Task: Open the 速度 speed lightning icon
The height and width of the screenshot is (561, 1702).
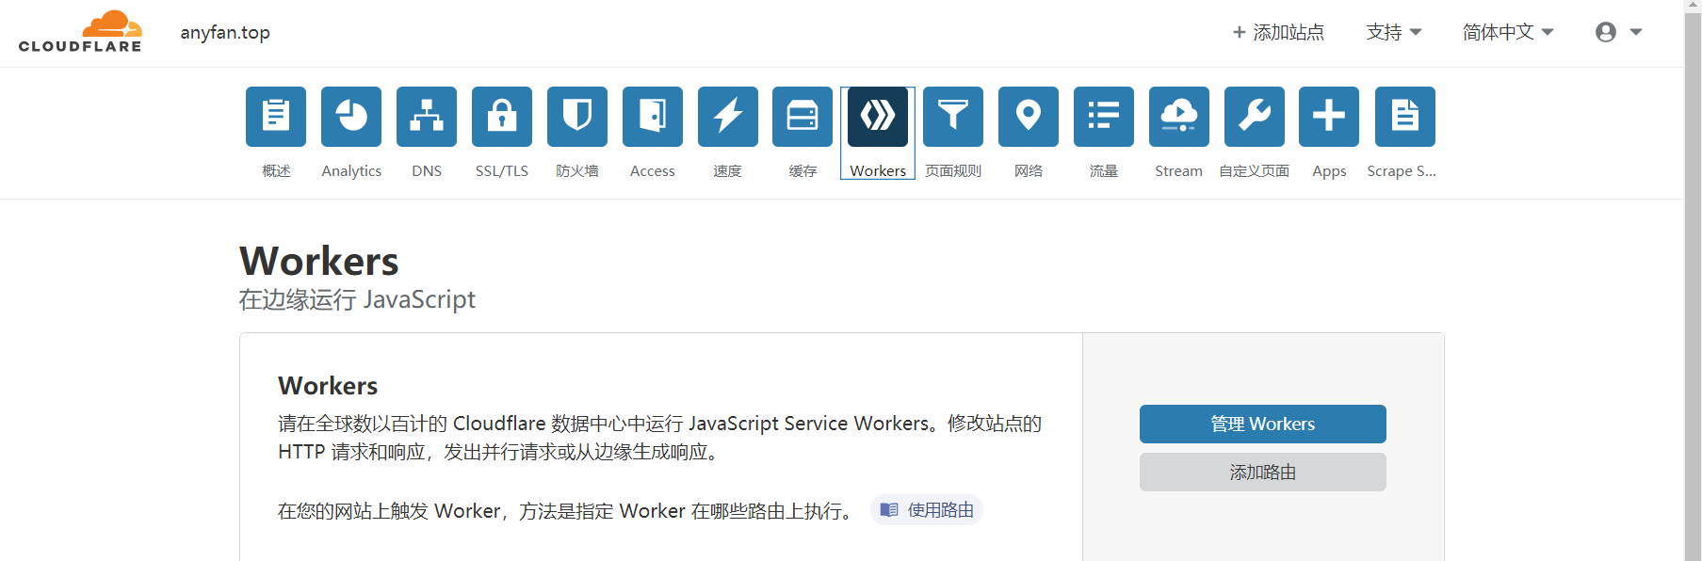Action: pyautogui.click(x=728, y=117)
